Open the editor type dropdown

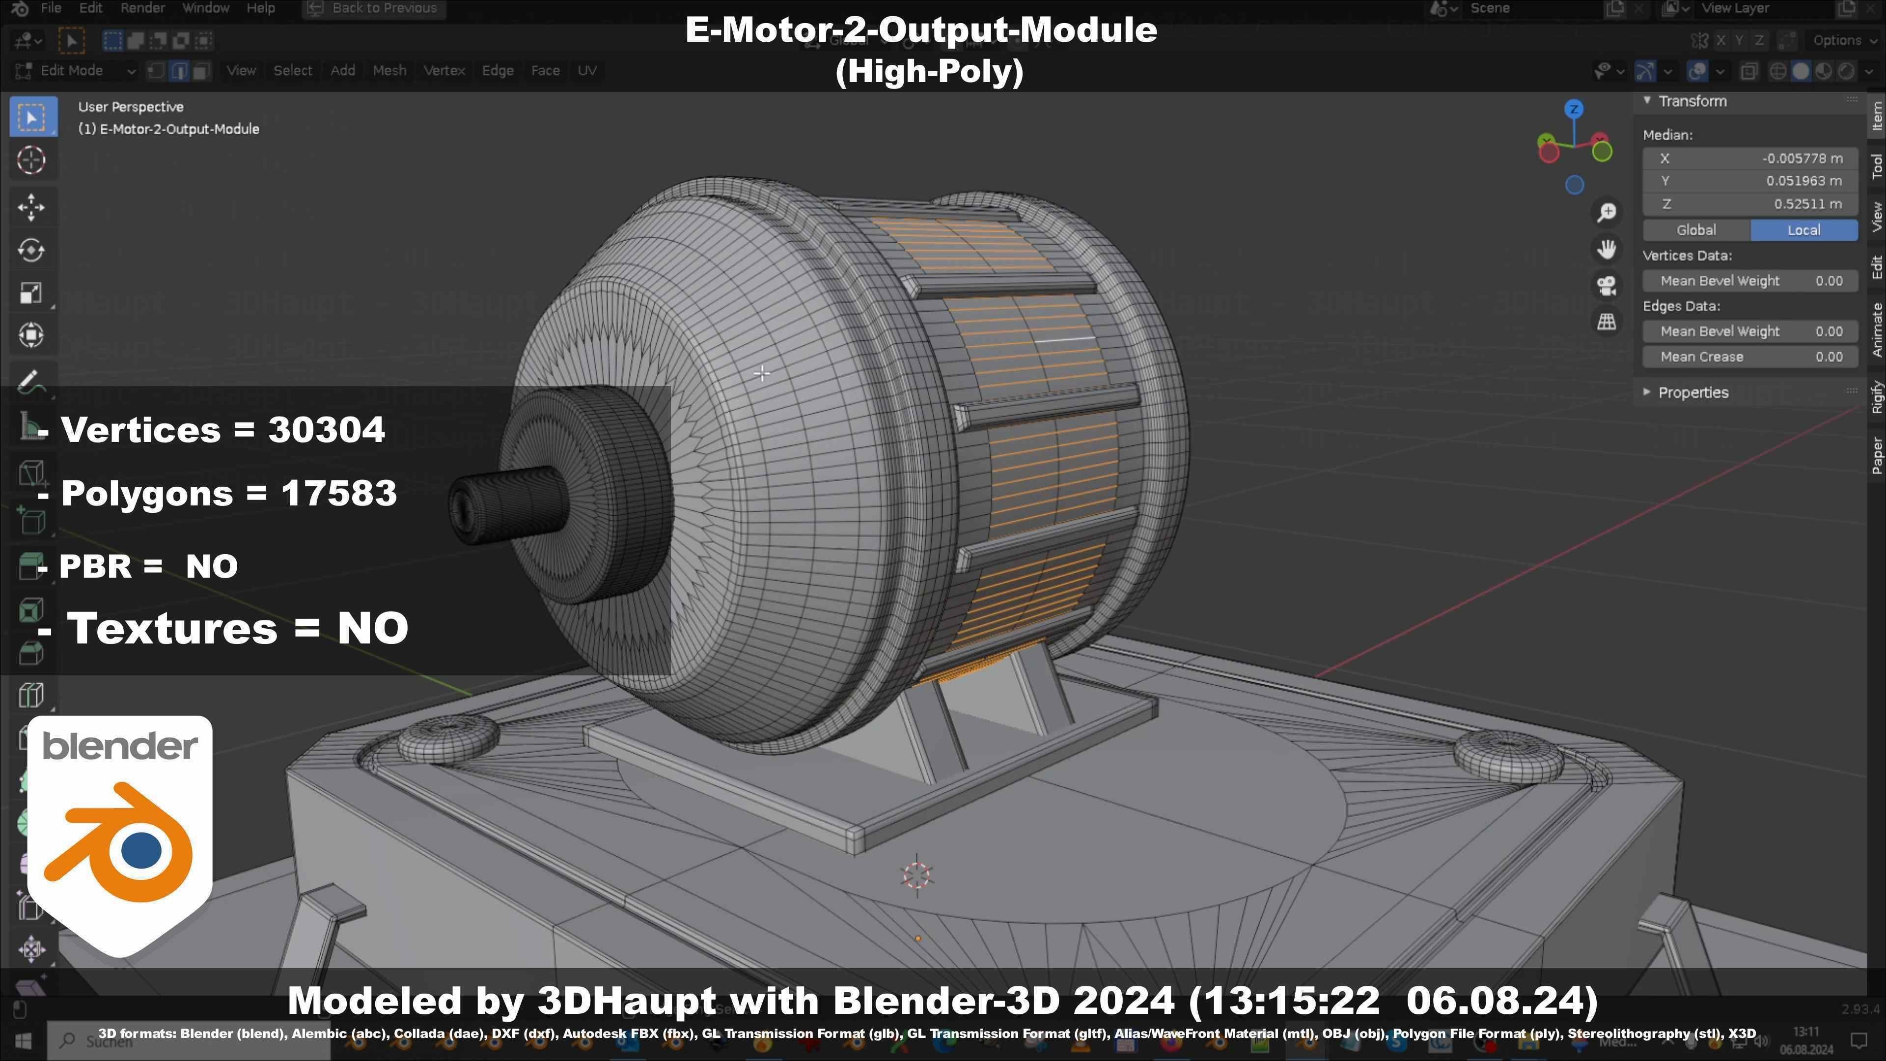pyautogui.click(x=27, y=40)
